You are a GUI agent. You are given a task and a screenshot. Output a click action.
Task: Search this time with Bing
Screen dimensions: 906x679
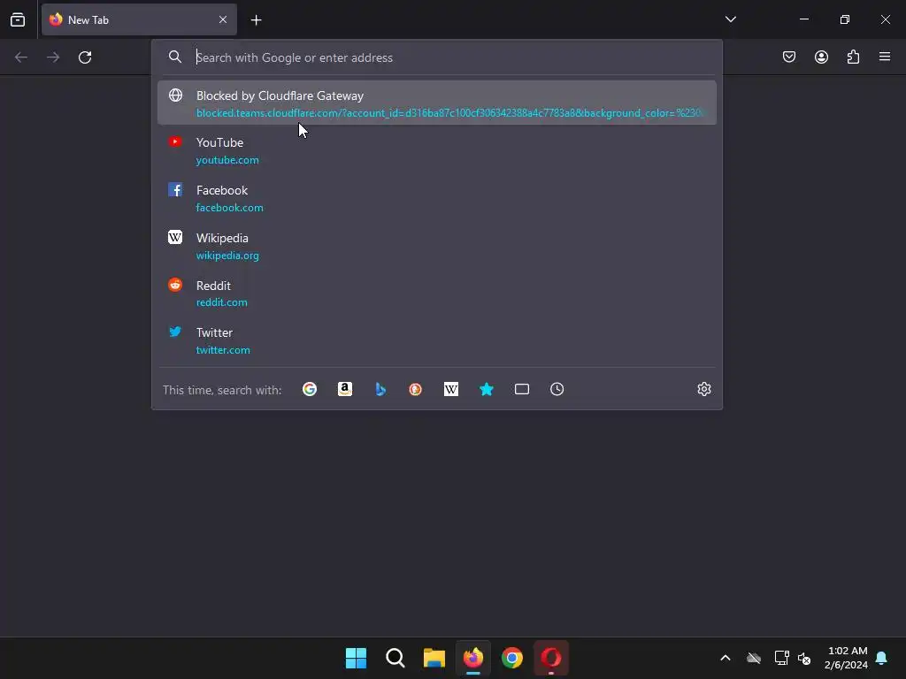coord(380,389)
